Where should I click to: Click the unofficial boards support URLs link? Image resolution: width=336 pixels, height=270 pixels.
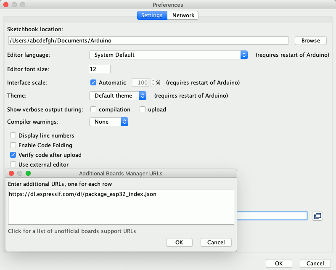72,231
